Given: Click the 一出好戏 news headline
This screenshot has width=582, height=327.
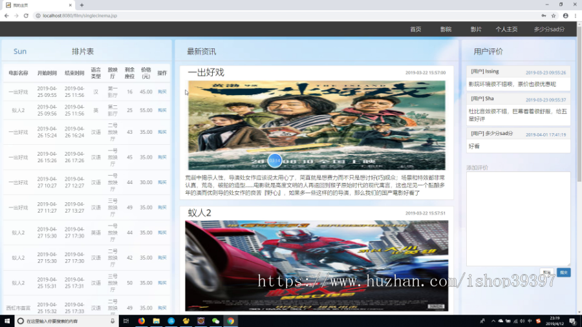Looking at the screenshot, I should pyautogui.click(x=206, y=72).
